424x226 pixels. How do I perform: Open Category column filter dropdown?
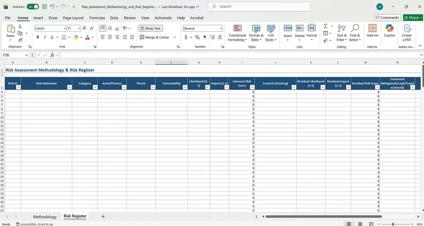tap(95, 87)
